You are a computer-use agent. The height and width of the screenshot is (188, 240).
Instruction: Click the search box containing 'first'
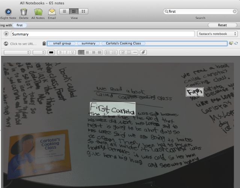[200, 12]
